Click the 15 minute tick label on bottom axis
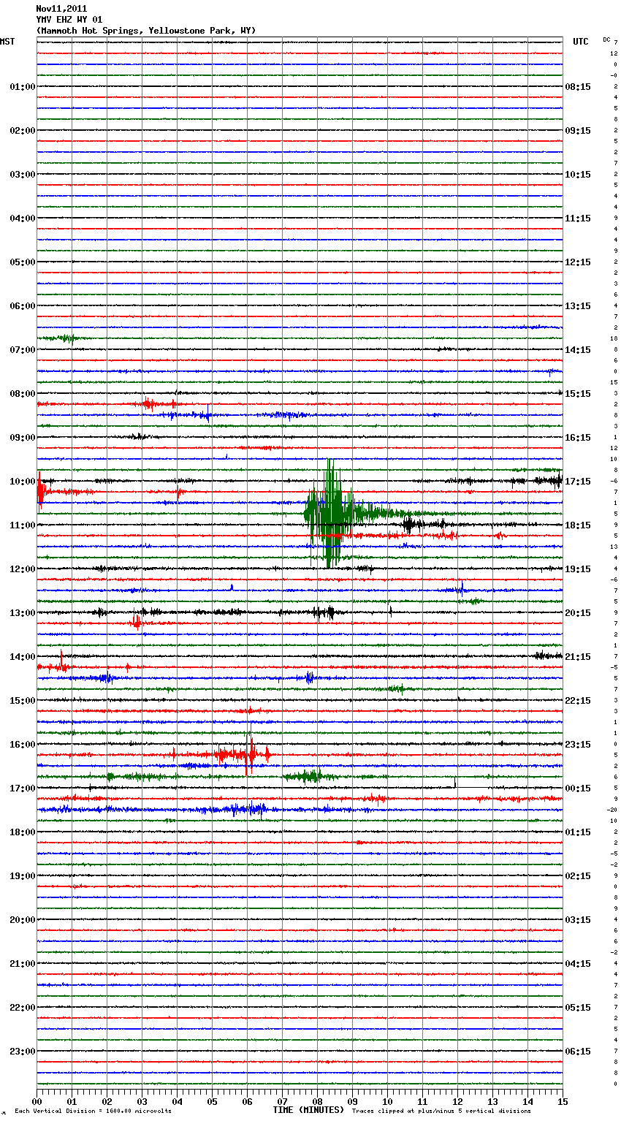 tap(562, 1101)
